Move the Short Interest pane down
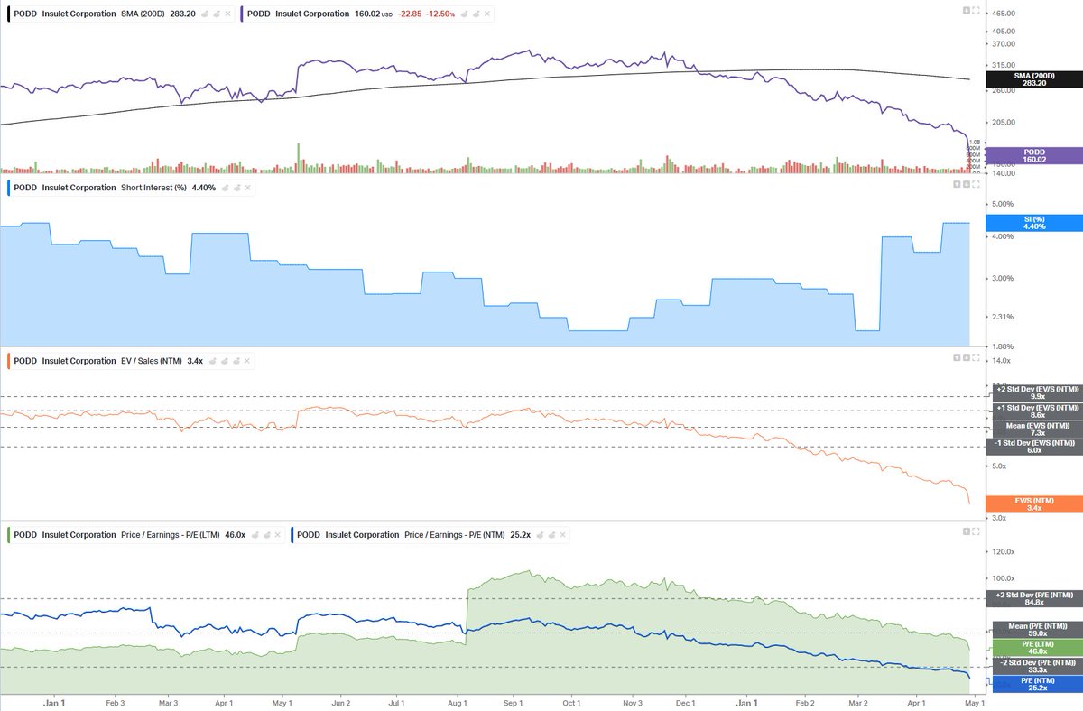 coord(967,184)
